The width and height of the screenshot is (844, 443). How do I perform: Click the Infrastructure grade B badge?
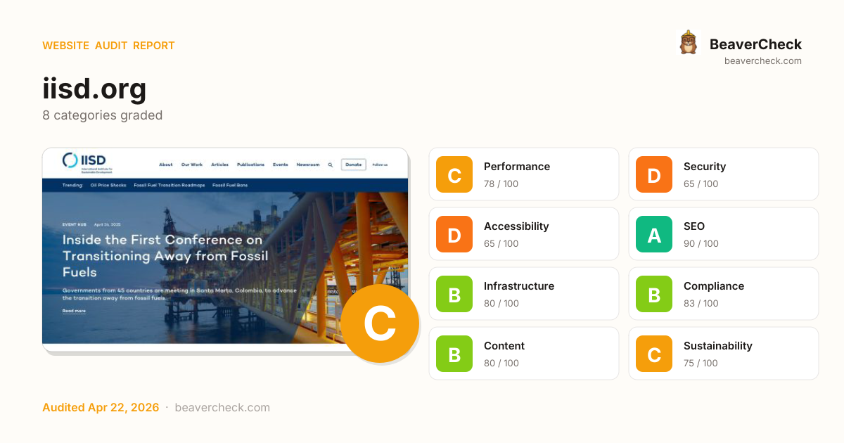454,294
